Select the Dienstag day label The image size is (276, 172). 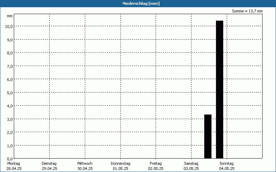49,163
